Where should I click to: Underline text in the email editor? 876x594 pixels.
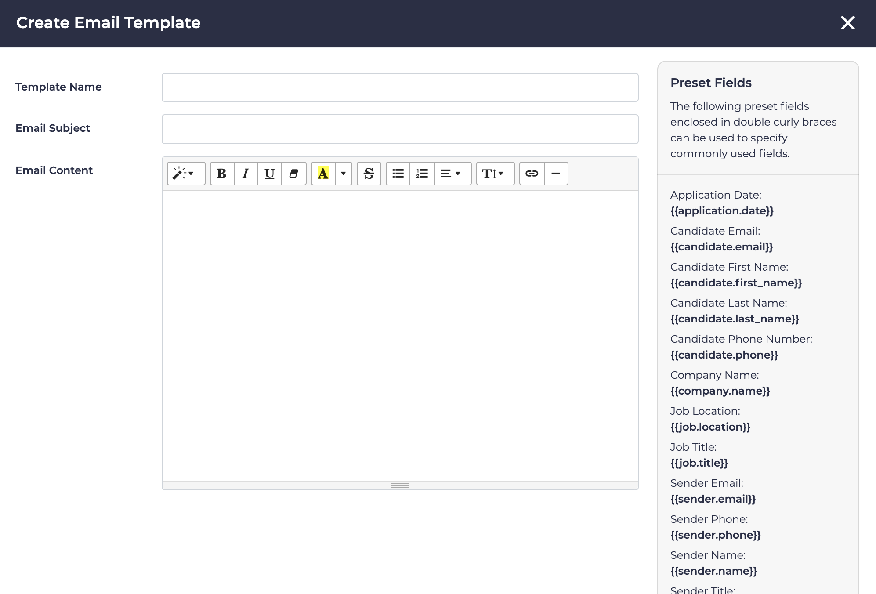point(269,174)
